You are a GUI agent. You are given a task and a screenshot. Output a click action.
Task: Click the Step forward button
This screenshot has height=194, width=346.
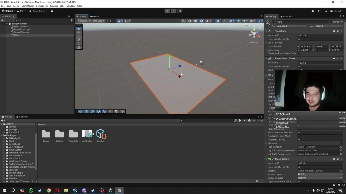[179, 11]
